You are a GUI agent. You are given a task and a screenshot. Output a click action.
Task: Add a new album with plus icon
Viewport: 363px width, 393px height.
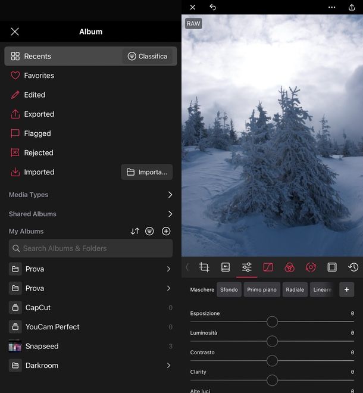click(x=166, y=231)
